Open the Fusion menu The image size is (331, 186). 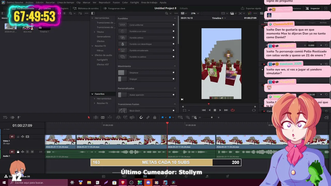[x=116, y=2]
